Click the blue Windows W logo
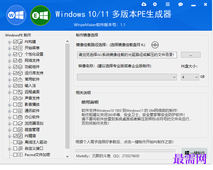Image resolution: width=213 pixels, height=170 pixels. point(16,15)
